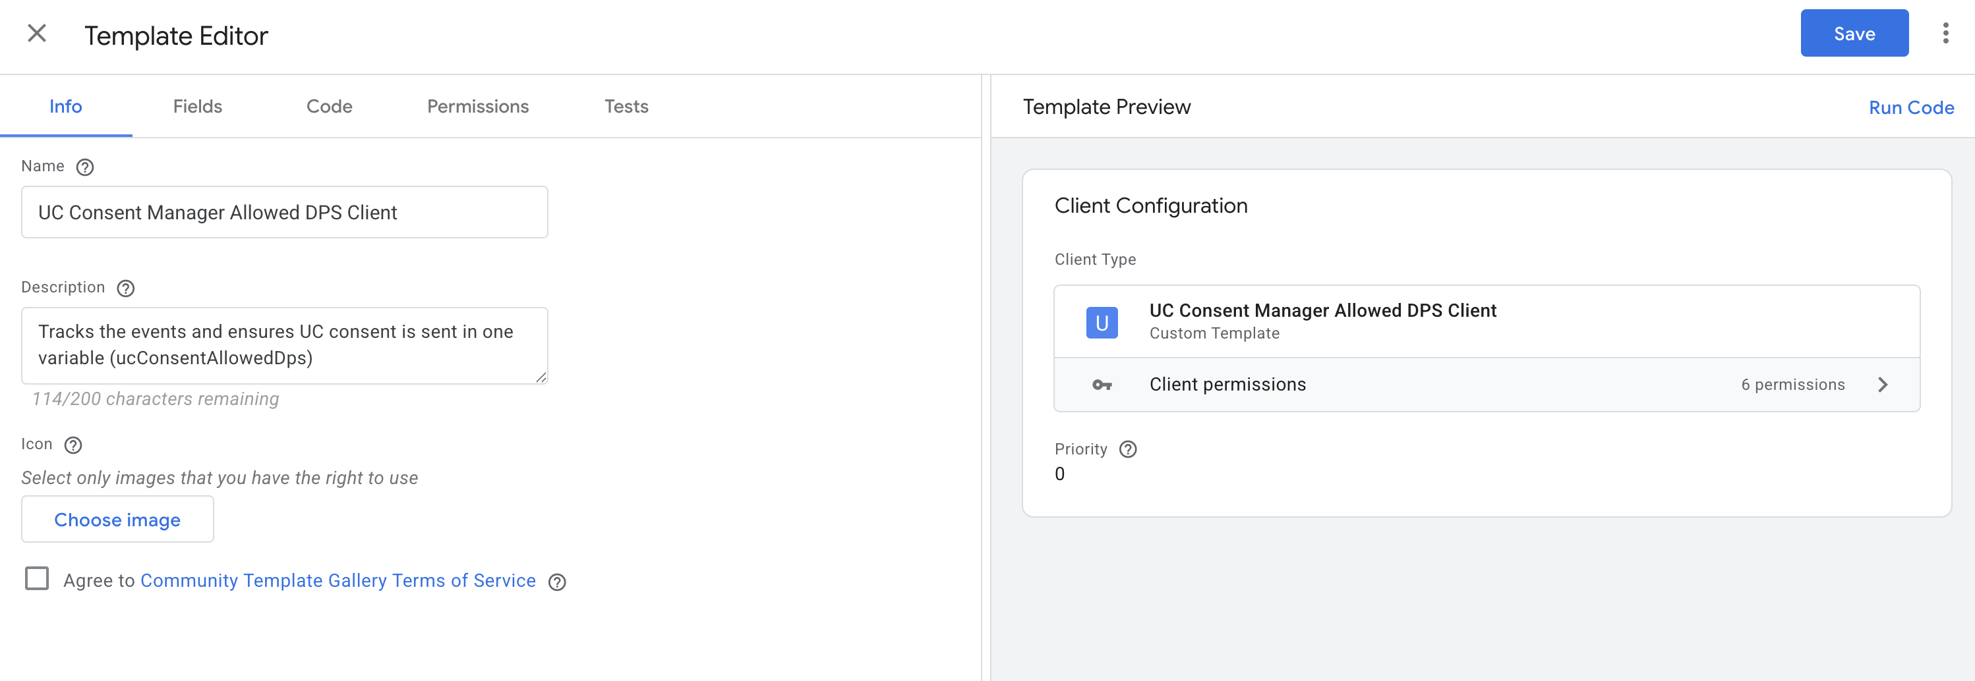Click the help icon beside Terms of Service
Viewport: 1975px width, 681px height.
tap(558, 582)
